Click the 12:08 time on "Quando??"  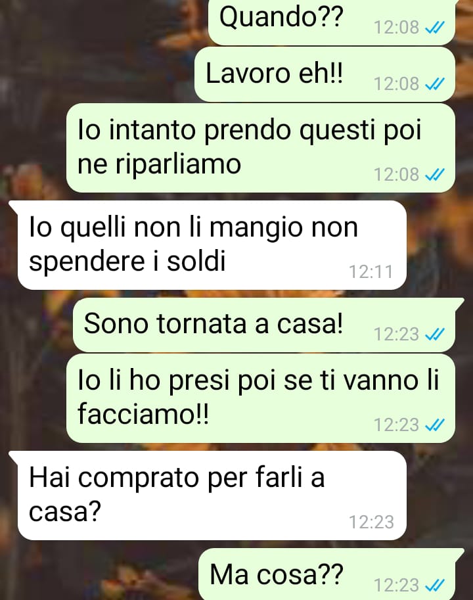click(397, 28)
